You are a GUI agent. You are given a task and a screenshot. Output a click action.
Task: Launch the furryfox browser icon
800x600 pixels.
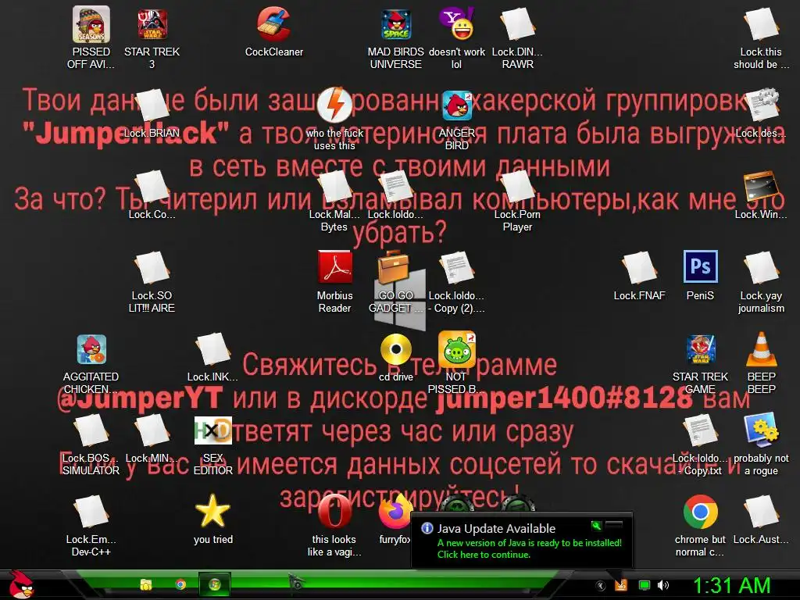395,511
